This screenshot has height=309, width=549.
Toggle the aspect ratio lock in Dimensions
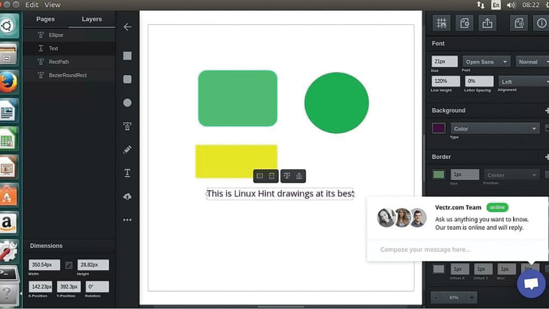click(69, 265)
